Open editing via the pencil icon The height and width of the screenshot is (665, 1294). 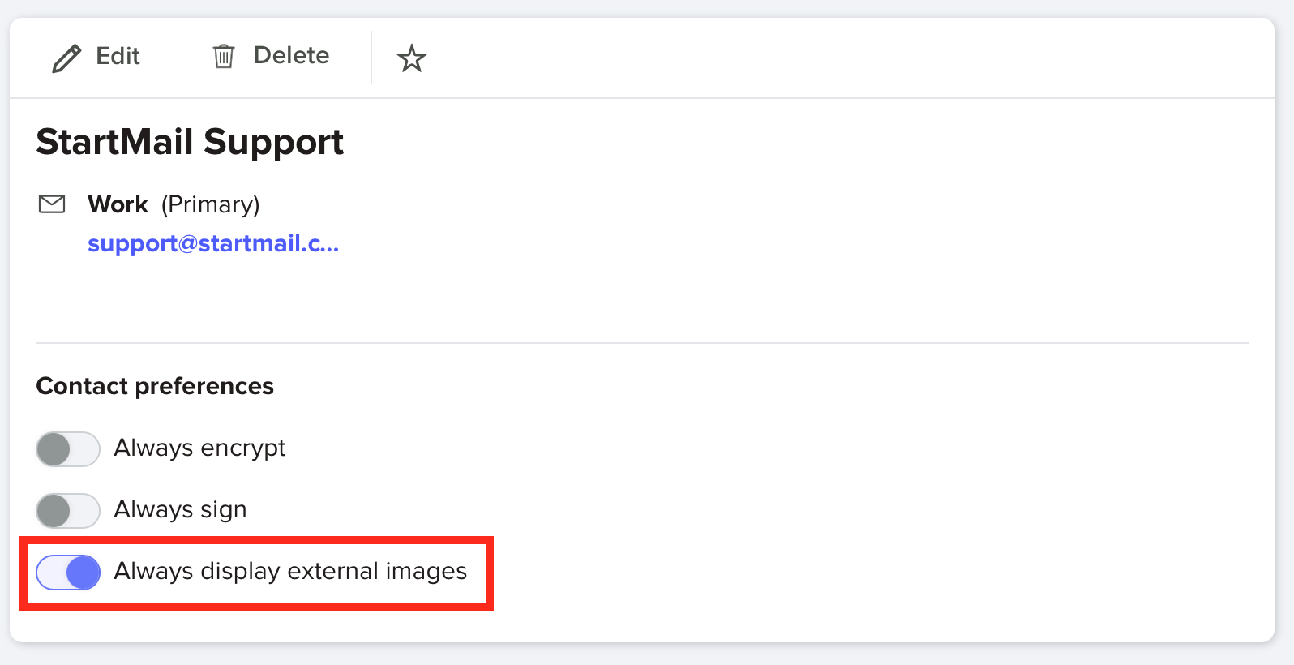pos(67,57)
